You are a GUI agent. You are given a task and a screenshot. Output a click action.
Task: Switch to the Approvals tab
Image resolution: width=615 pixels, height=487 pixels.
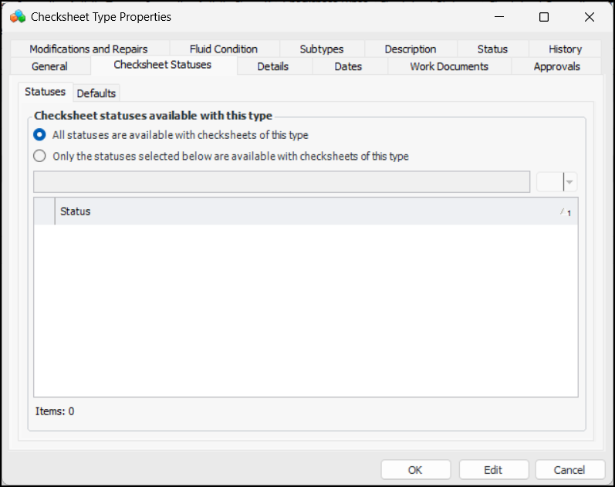[x=557, y=66]
